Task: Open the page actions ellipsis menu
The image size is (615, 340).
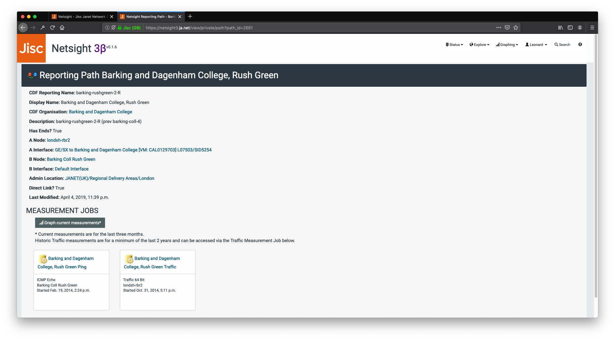Action: tap(499, 28)
